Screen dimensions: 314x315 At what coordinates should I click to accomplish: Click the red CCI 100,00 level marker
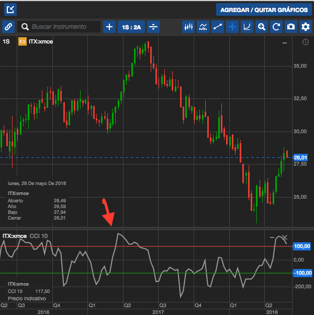tap(302, 246)
